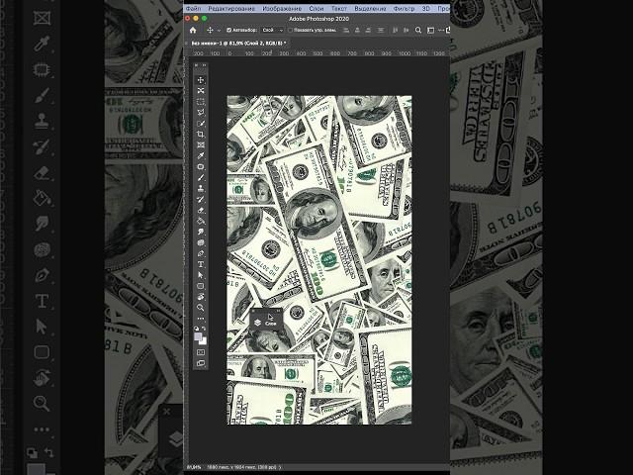Viewport: 633px width, 475px height.
Task: Enable the Показать упр. элем. checkbox
Action: (290, 31)
